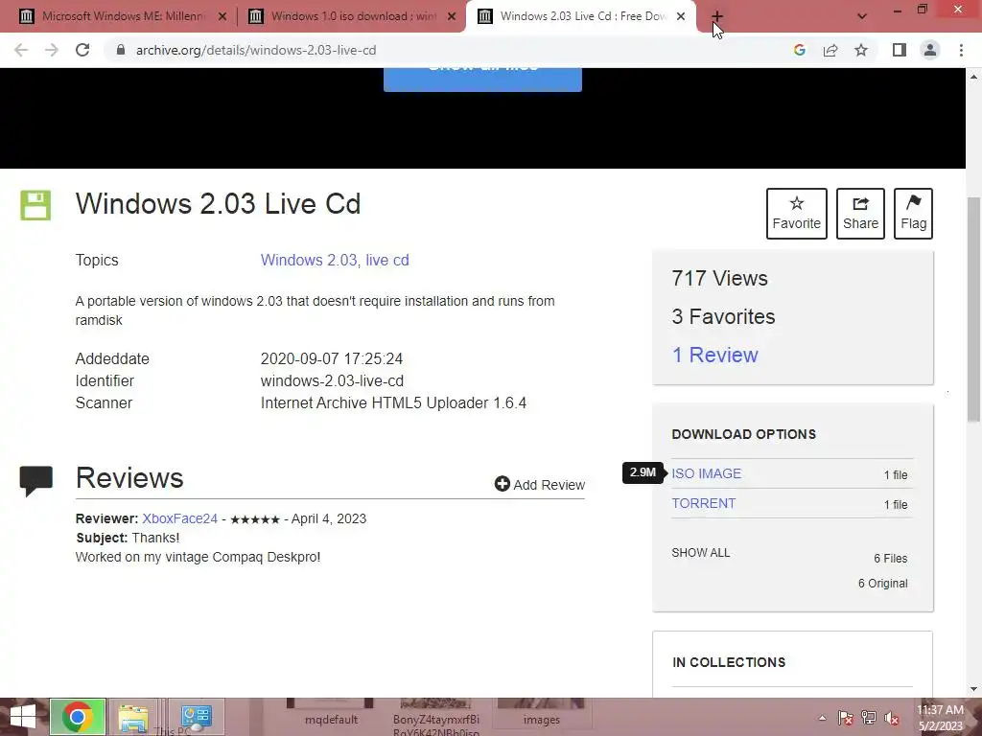Click the 3 Favorites text
Screen dimensions: 982x736
pos(723,316)
